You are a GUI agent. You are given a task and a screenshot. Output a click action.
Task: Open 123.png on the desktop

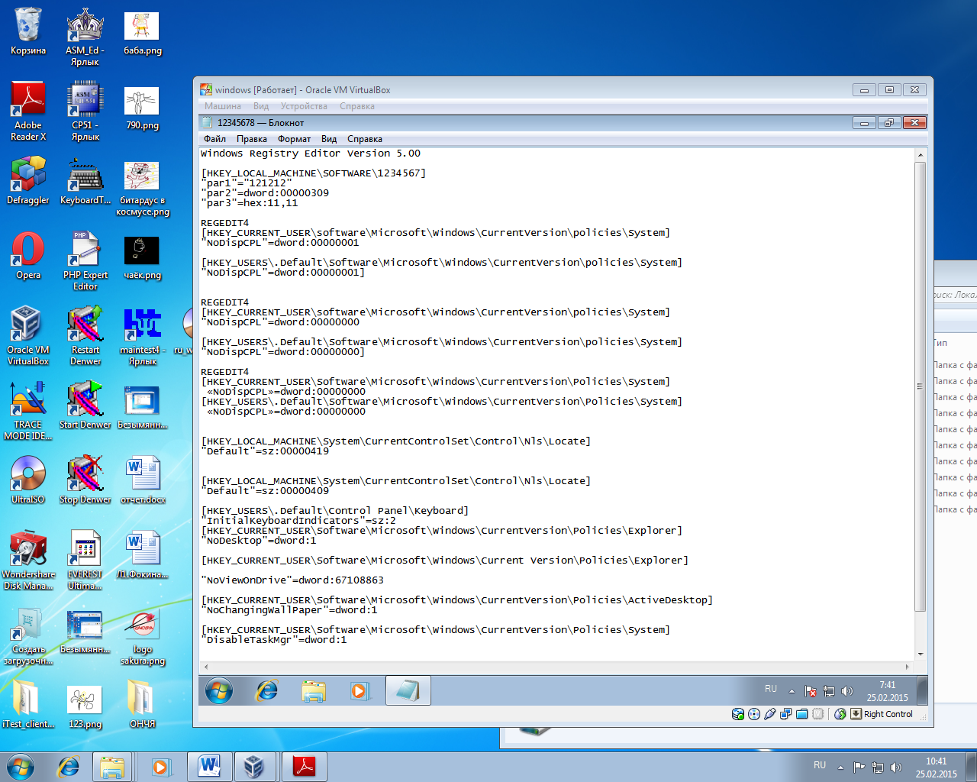[85, 707]
